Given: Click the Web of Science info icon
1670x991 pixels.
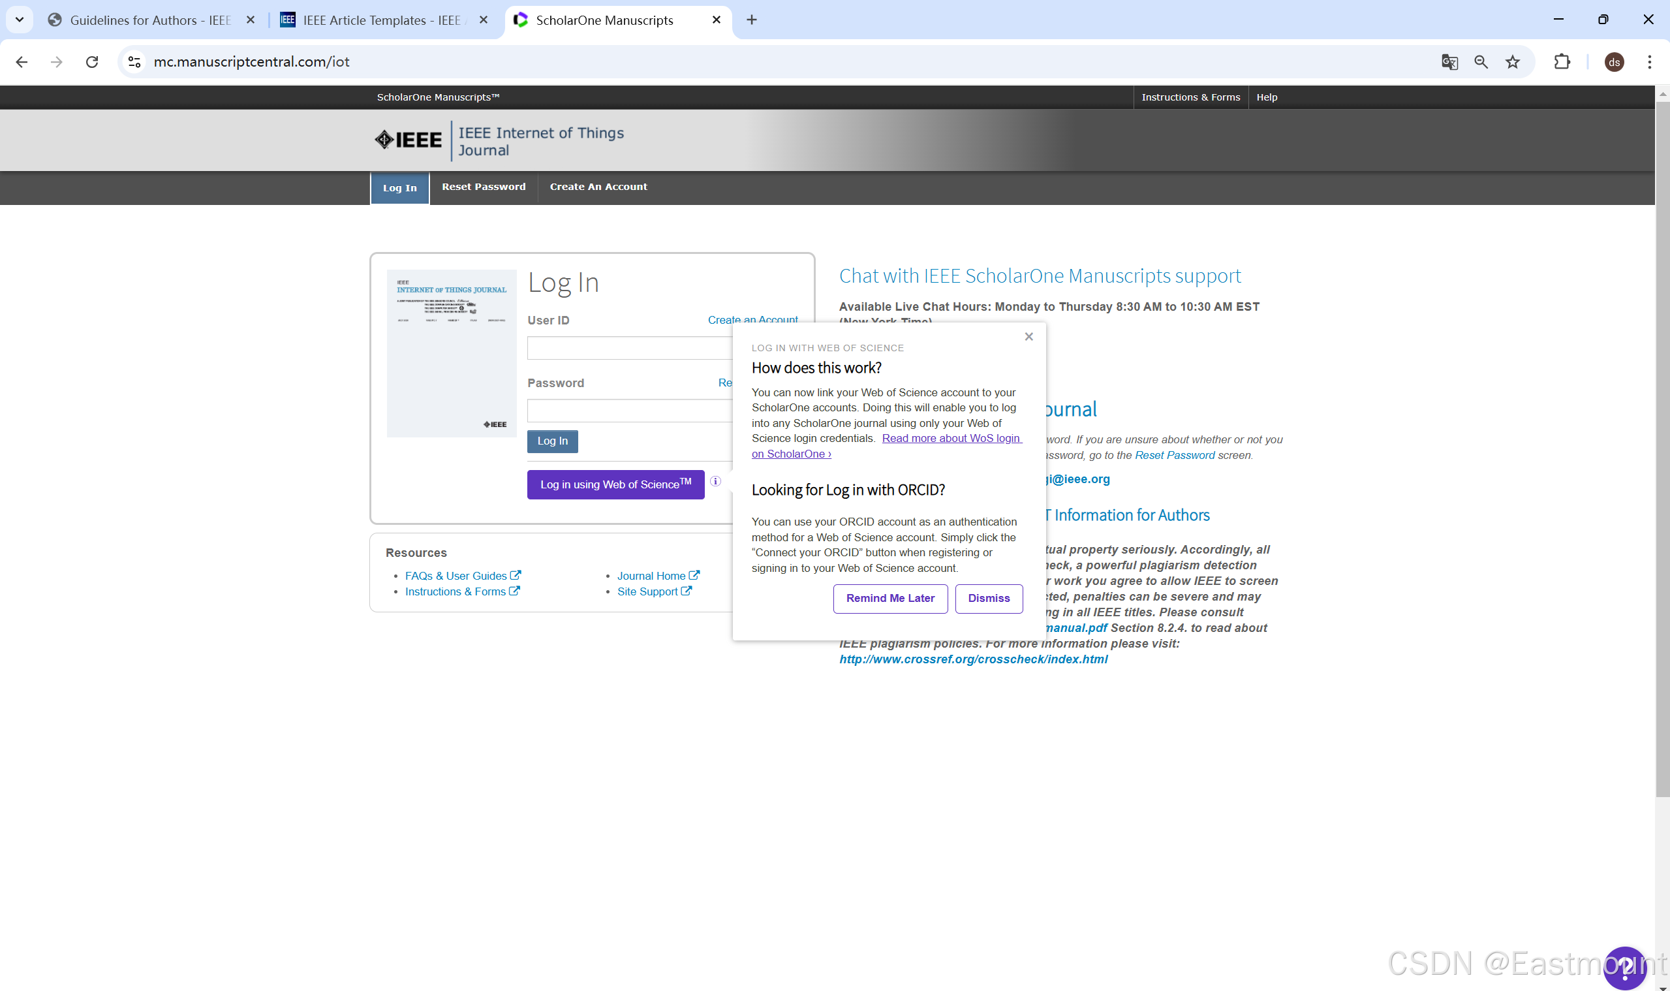Looking at the screenshot, I should tap(715, 480).
